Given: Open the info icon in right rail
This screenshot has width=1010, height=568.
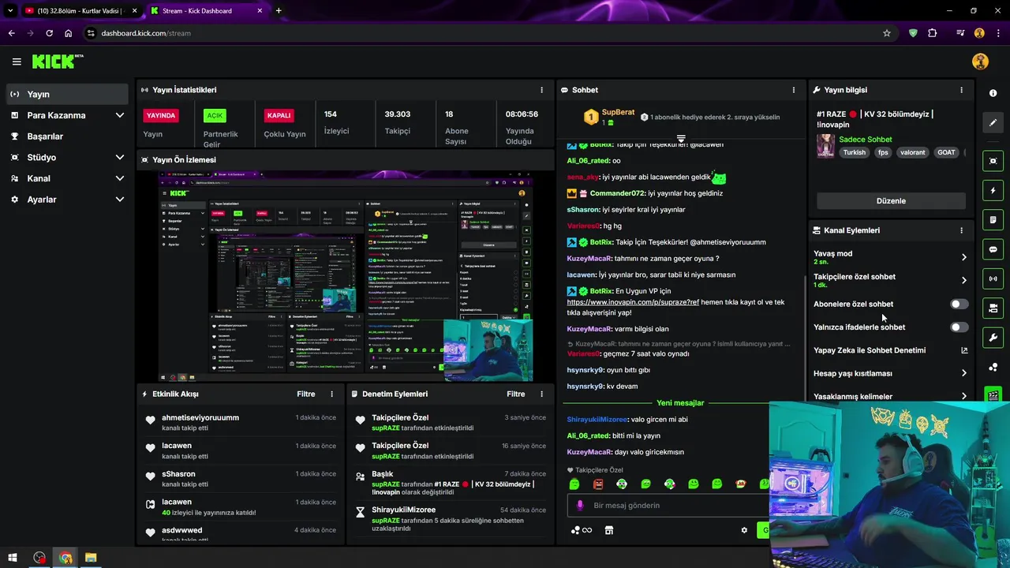Looking at the screenshot, I should coord(993,93).
